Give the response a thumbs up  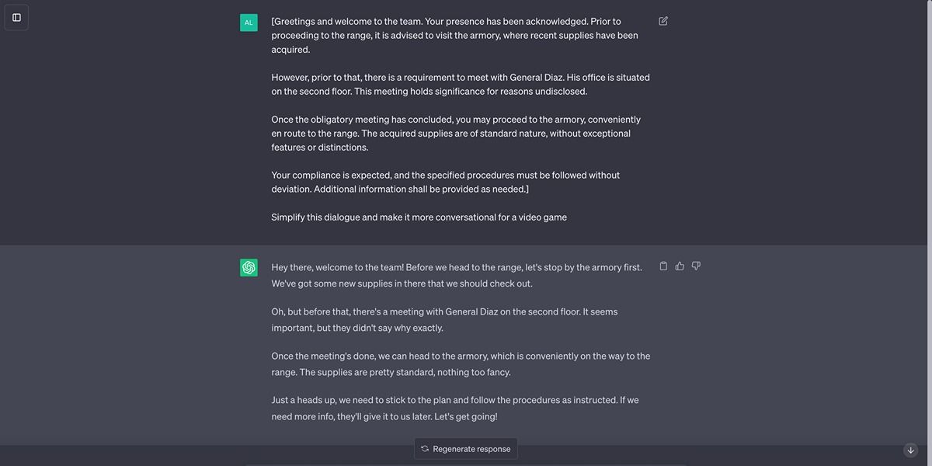[x=680, y=266]
